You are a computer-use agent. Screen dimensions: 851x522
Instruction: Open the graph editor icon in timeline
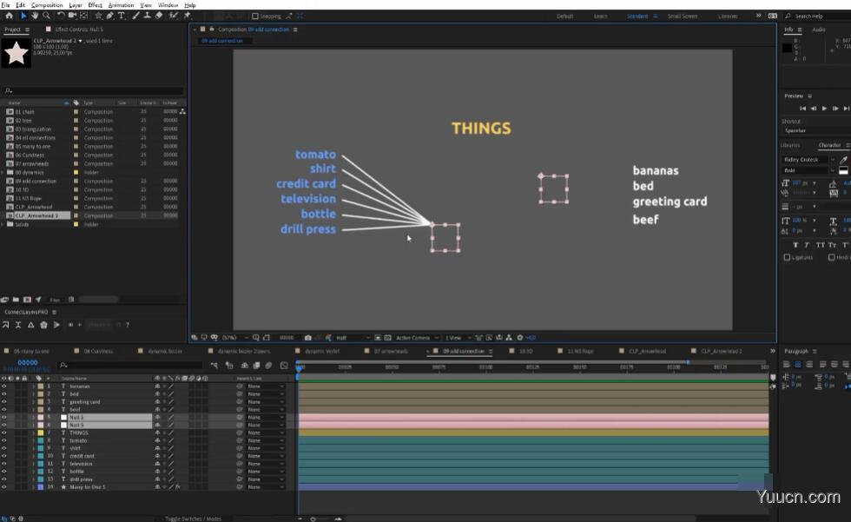[284, 366]
